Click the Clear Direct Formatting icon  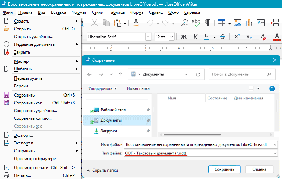[x=263, y=37]
